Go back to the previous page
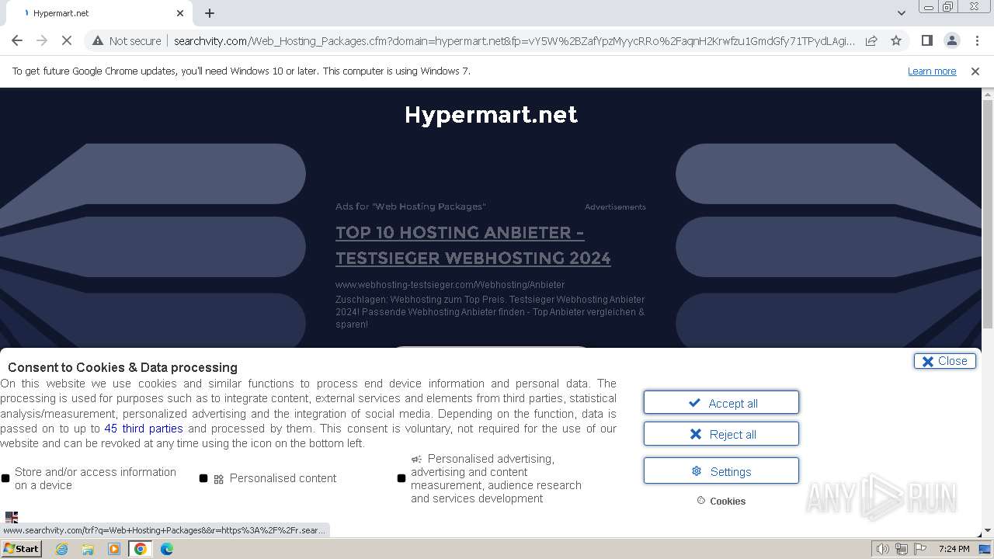 point(17,40)
